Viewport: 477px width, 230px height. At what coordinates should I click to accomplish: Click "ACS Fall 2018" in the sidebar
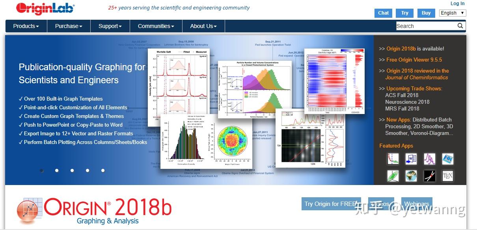402,95
